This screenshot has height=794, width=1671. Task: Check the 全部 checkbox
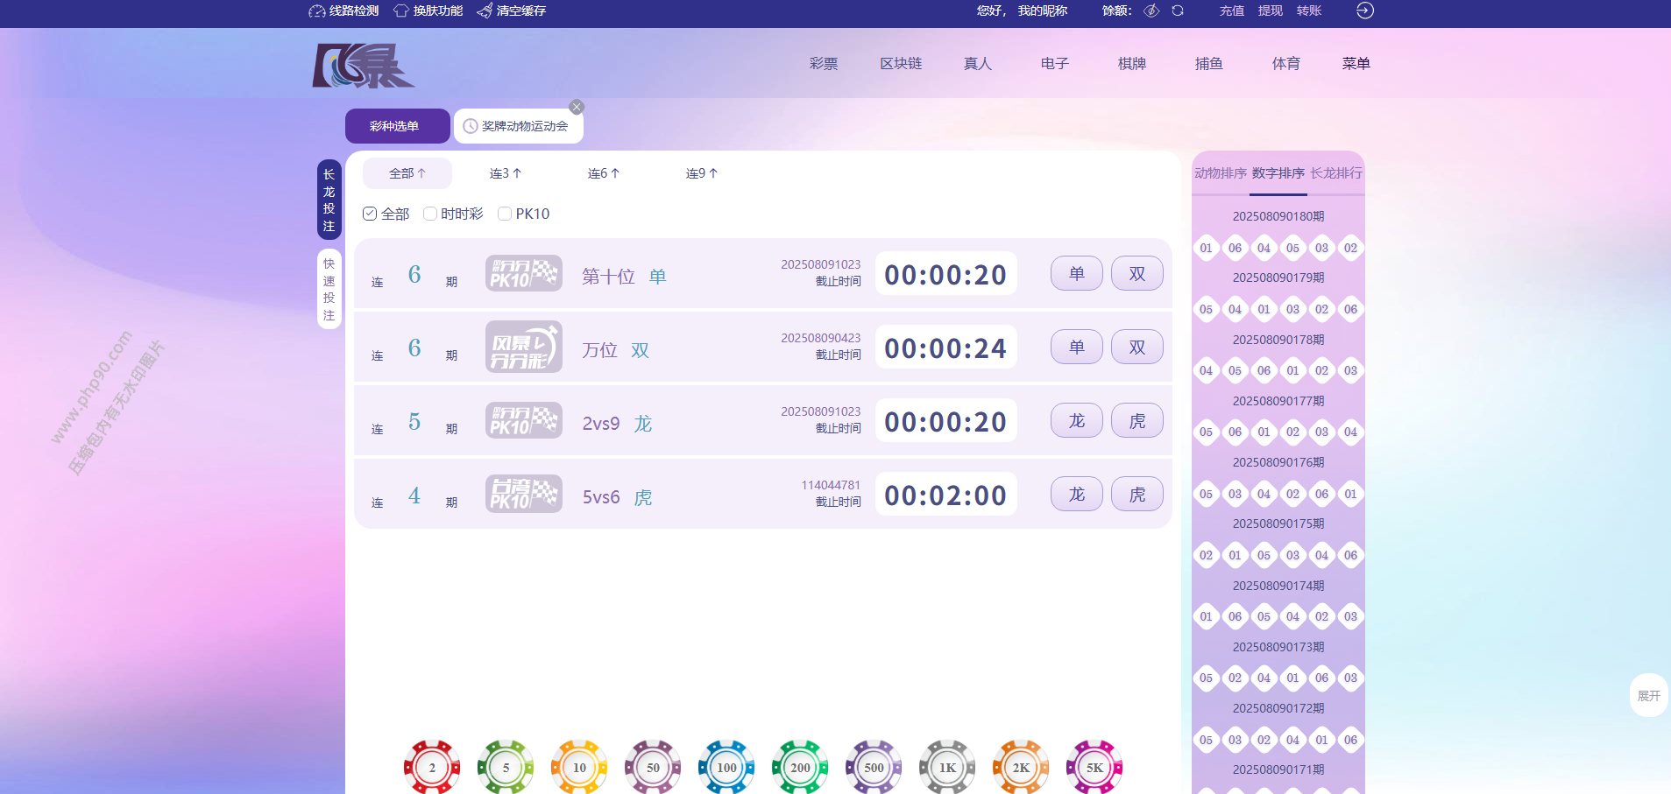(370, 214)
